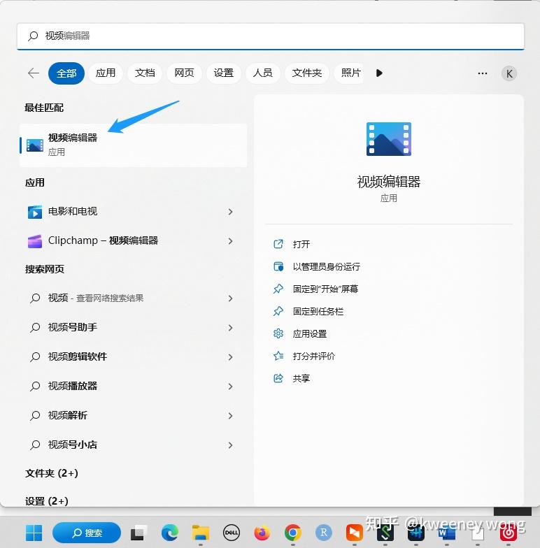The image size is (540, 548).
Task: Expand chevron for 视频剪辑软件
Action: point(230,356)
